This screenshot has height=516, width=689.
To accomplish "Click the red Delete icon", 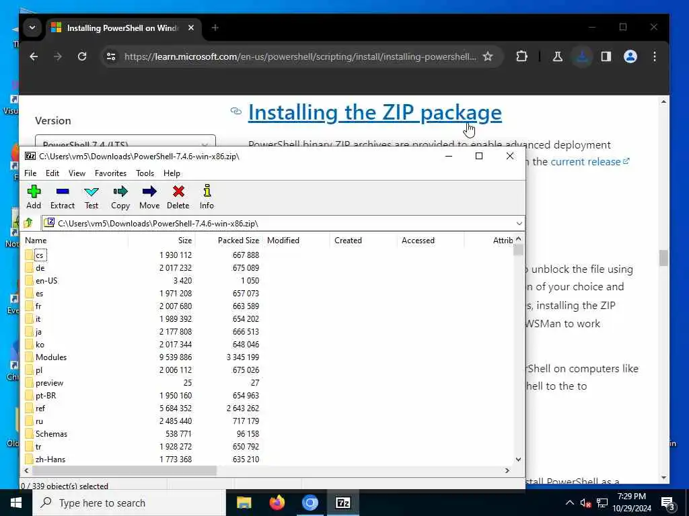I will [178, 191].
